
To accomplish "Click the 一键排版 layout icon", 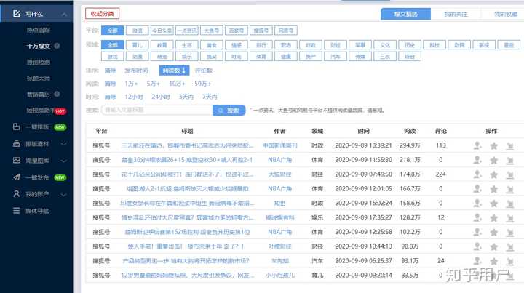I will tap(16, 127).
